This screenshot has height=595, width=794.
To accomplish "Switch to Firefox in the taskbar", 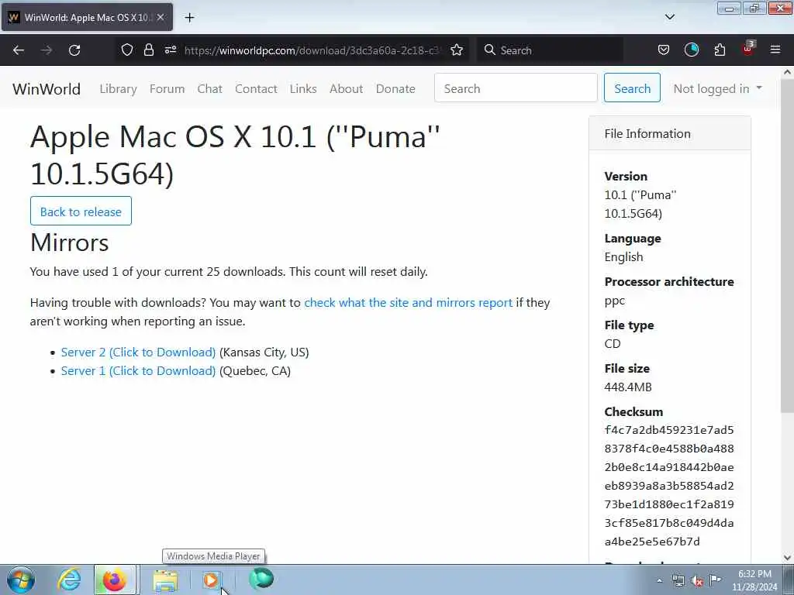I will pos(115,580).
